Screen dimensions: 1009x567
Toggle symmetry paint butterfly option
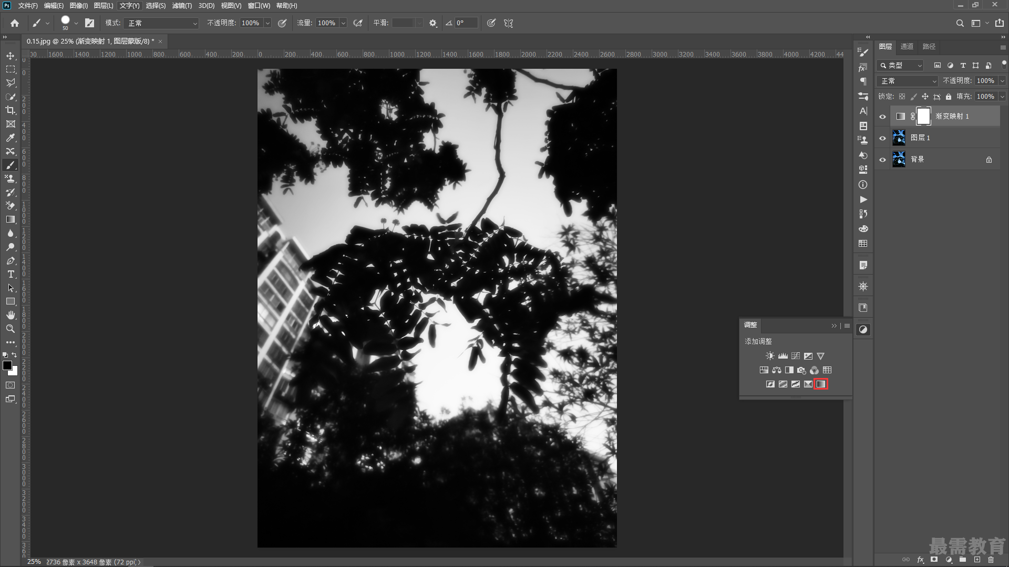pos(508,23)
